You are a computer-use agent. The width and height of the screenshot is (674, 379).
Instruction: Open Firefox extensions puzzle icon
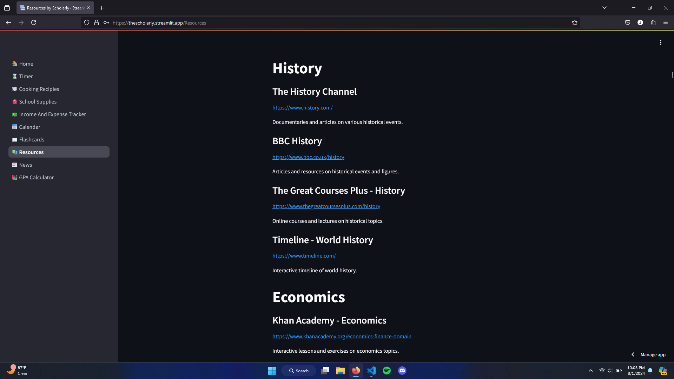coord(653,23)
